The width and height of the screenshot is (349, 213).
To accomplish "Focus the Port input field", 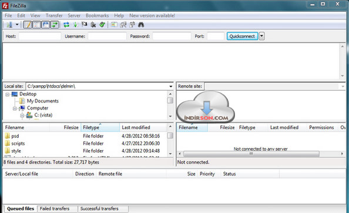I will [x=216, y=36].
